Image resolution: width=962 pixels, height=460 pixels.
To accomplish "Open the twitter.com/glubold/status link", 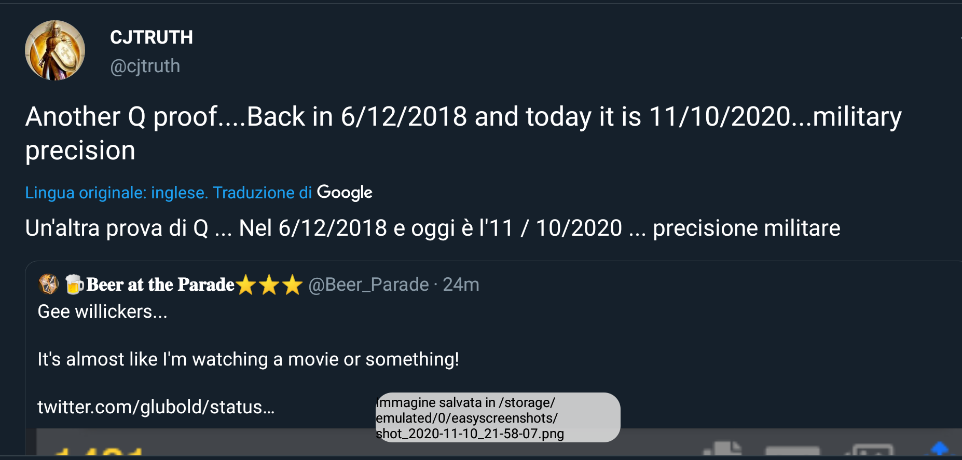I will point(156,407).
